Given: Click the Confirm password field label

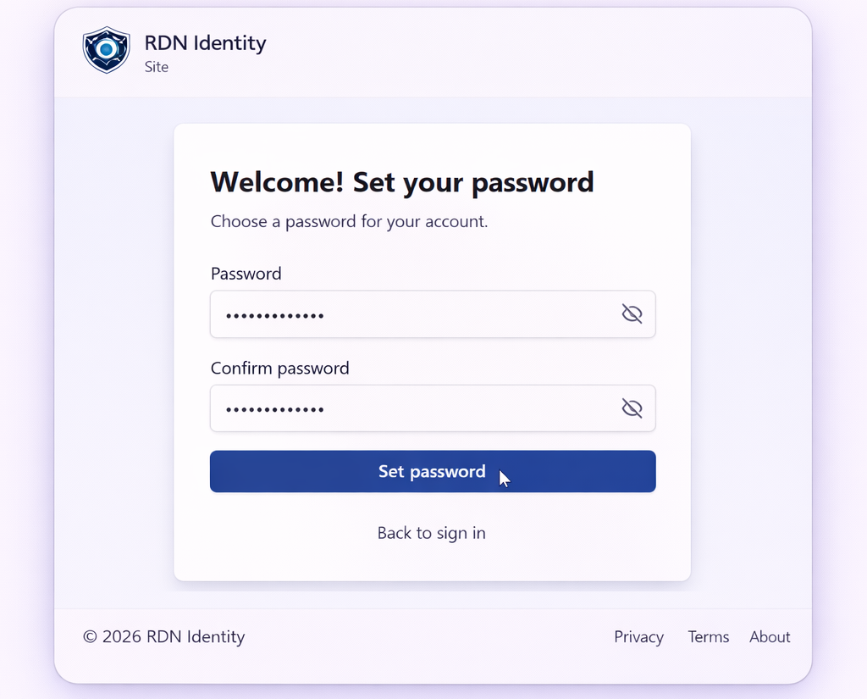Looking at the screenshot, I should coord(279,368).
